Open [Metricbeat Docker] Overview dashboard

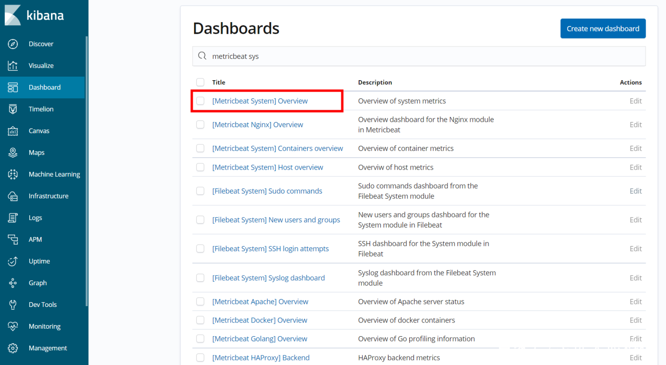tap(259, 320)
